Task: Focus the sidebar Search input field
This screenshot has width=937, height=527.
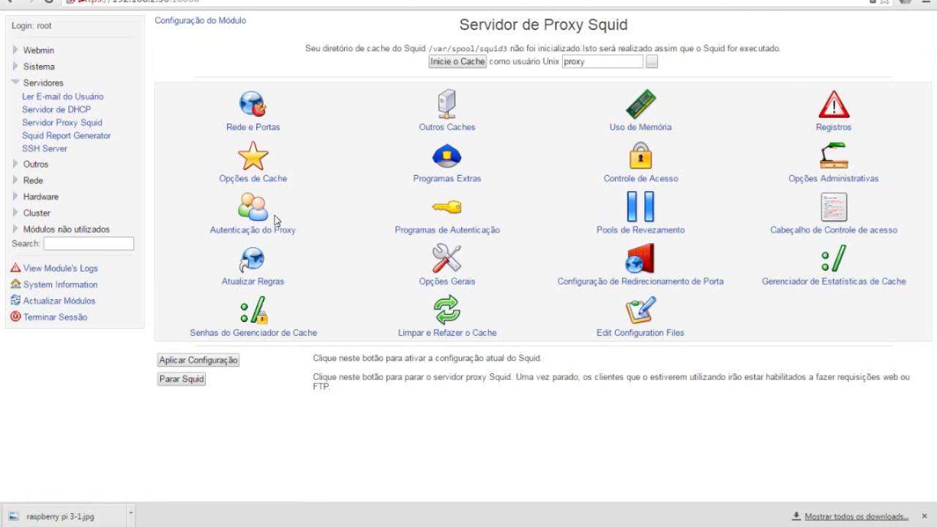Action: (89, 243)
